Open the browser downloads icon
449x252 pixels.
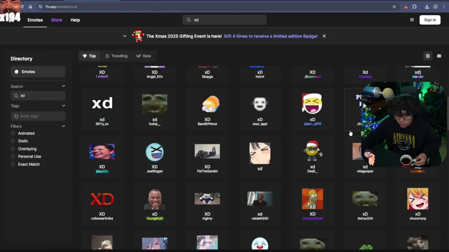(x=427, y=7)
